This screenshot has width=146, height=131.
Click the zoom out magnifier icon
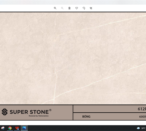(x=62, y=8)
